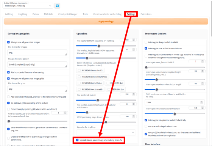Check R-ESRGAN AnimeVideo model
The width and height of the screenshot is (212, 146).
pos(79,83)
